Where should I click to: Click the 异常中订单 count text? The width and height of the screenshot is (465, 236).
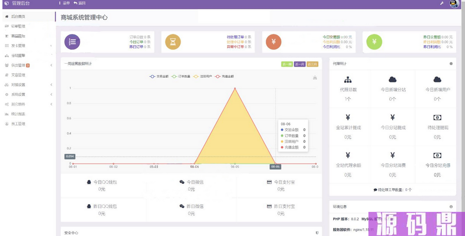pos(239,47)
